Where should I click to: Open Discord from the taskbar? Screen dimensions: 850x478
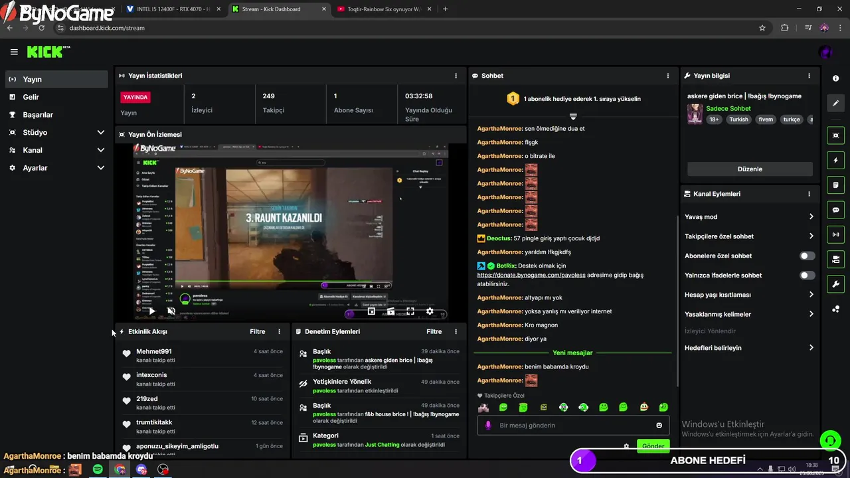141,469
